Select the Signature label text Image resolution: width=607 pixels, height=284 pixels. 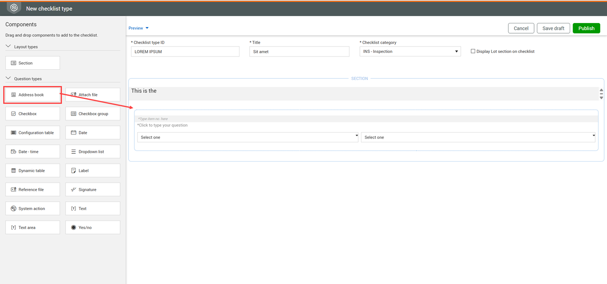[x=87, y=189]
